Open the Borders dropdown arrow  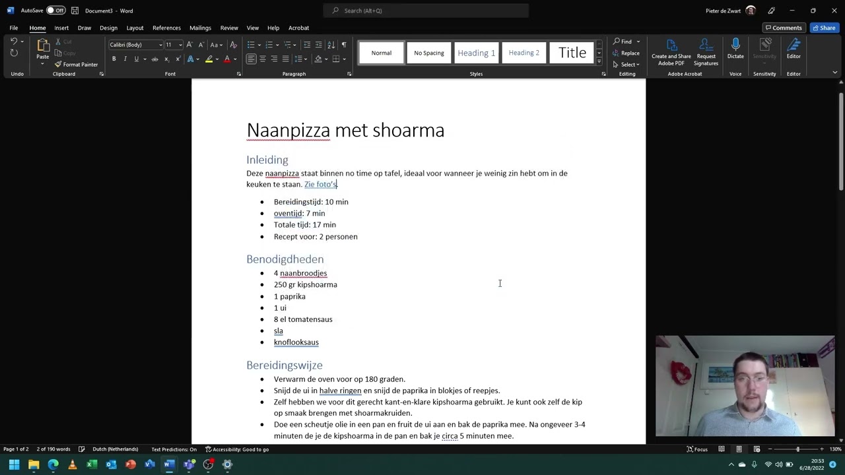(x=344, y=59)
